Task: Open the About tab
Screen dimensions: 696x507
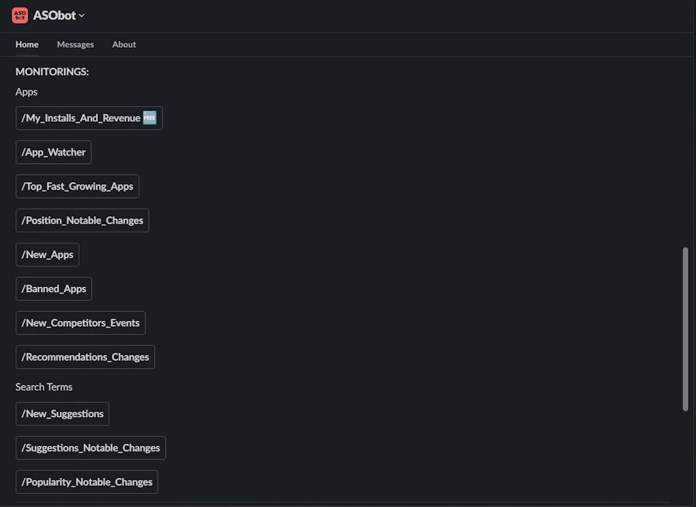Action: (x=124, y=44)
